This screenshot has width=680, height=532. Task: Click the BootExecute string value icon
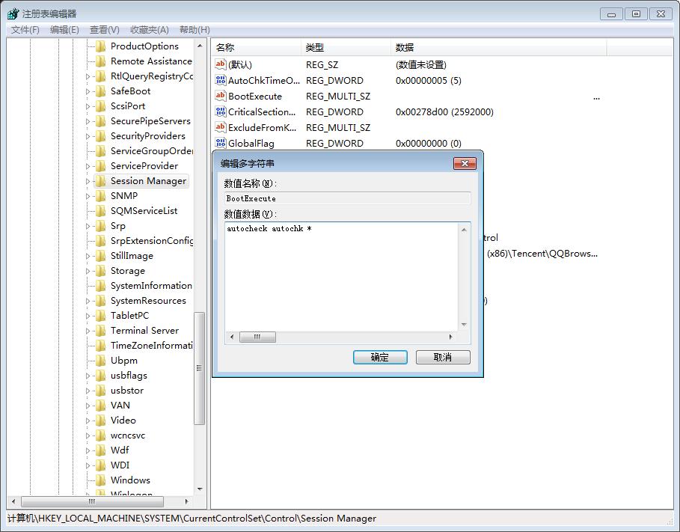[221, 96]
